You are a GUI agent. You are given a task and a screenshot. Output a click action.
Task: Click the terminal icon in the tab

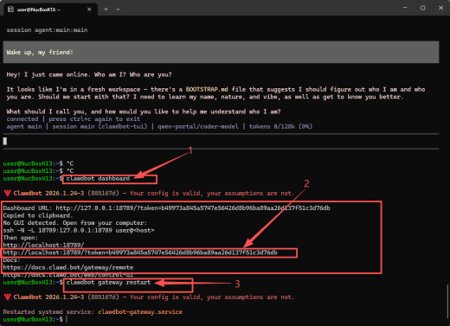[10, 10]
